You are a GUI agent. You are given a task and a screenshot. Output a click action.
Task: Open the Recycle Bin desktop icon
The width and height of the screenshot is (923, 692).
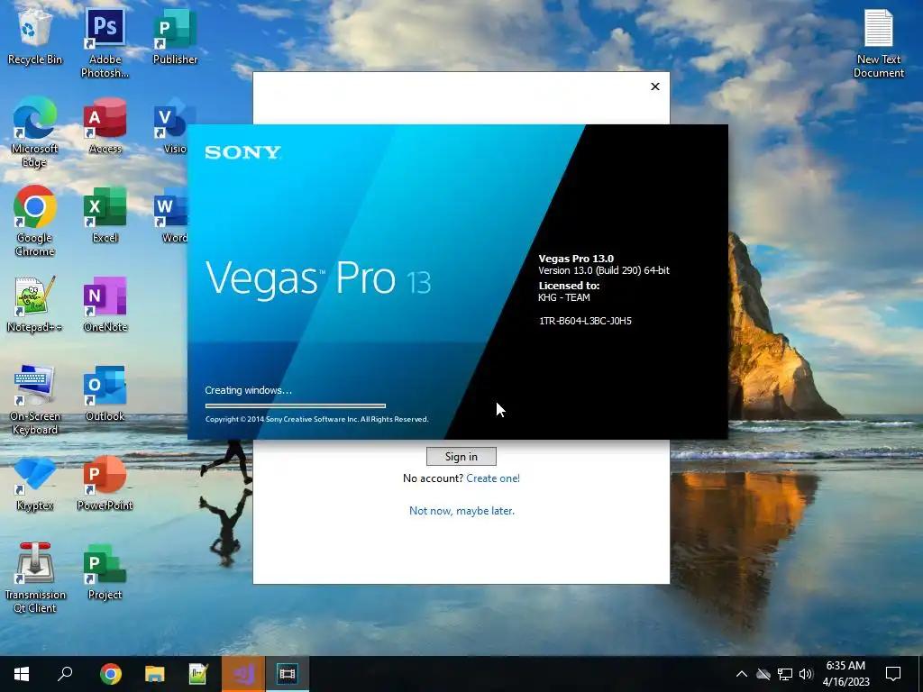[x=35, y=36]
